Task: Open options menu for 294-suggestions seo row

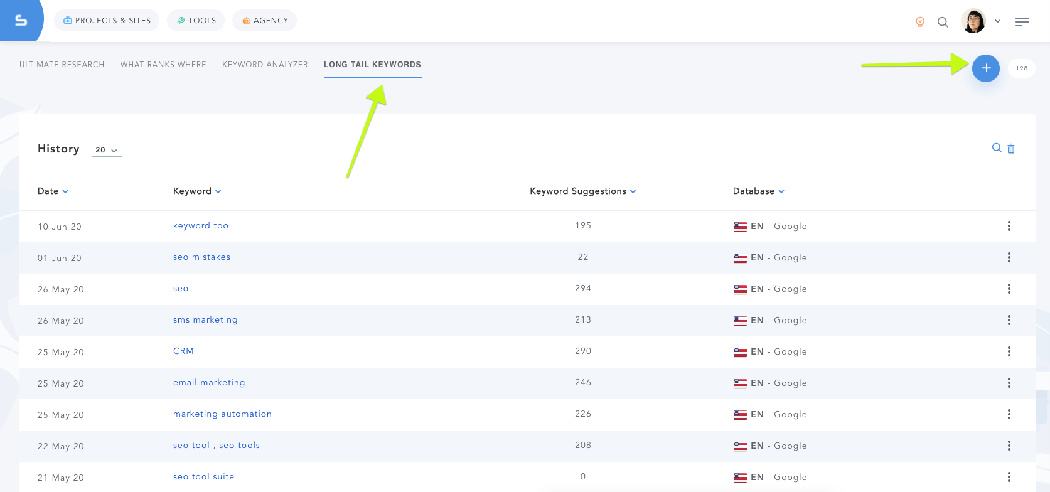Action: click(x=1009, y=289)
